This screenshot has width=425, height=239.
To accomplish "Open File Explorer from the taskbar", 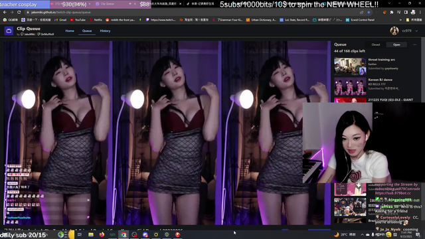I will [91, 234].
